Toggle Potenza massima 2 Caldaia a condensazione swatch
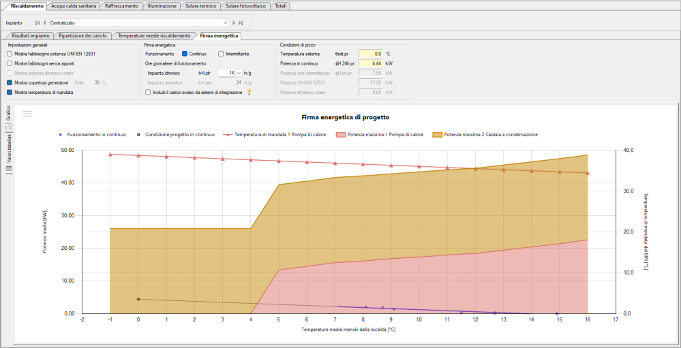 coord(438,135)
